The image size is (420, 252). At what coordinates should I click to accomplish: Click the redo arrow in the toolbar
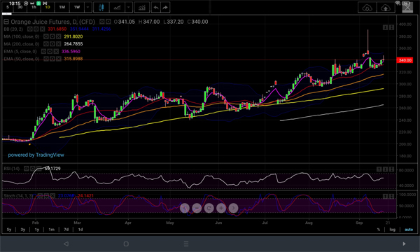(x=165, y=8)
